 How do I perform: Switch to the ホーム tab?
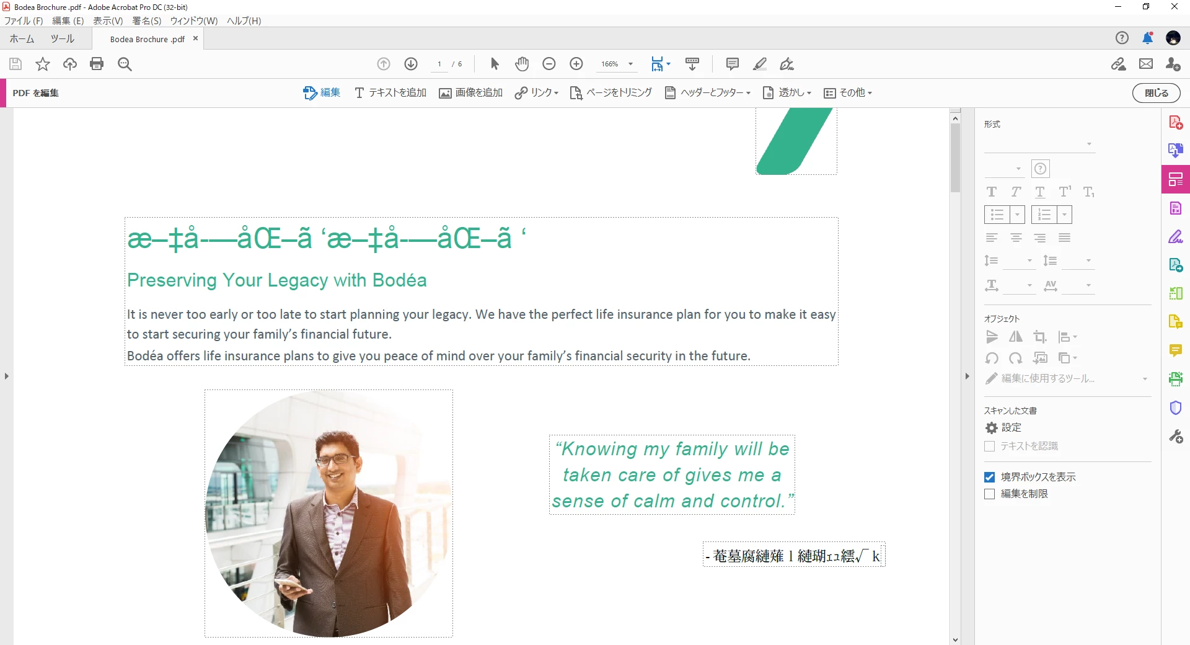[x=22, y=38]
